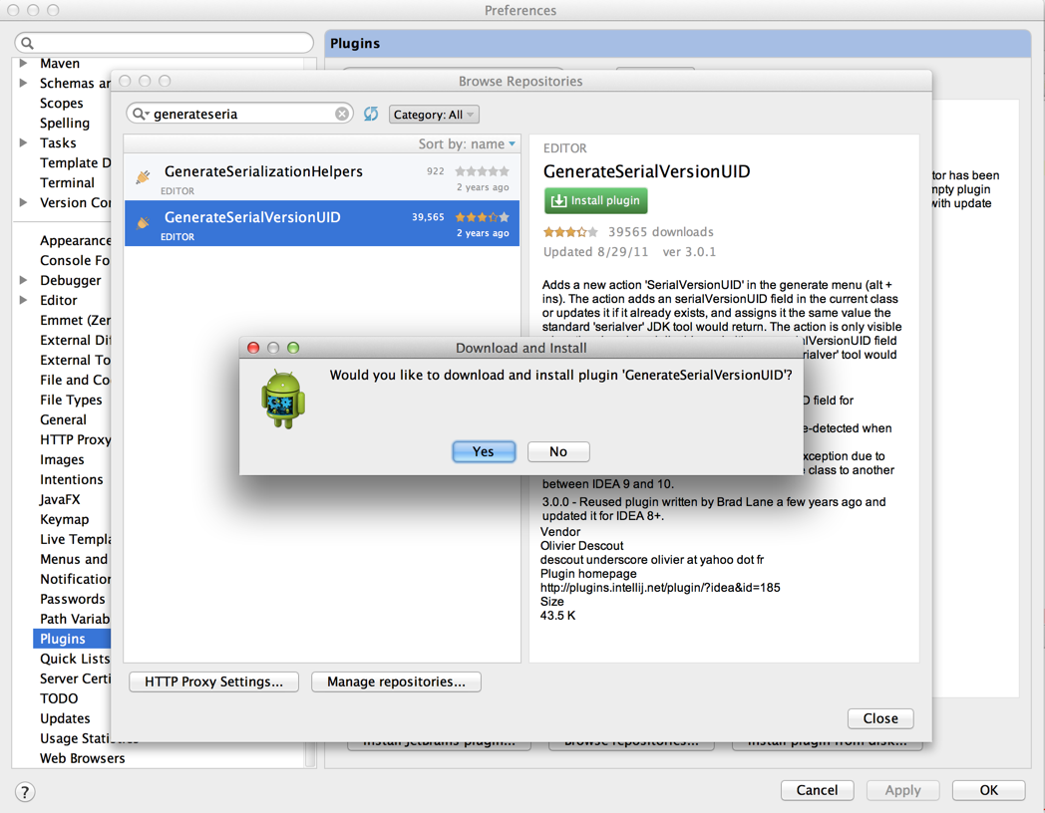The width and height of the screenshot is (1045, 813).
Task: Expand the Tasks settings node
Action: click(23, 142)
